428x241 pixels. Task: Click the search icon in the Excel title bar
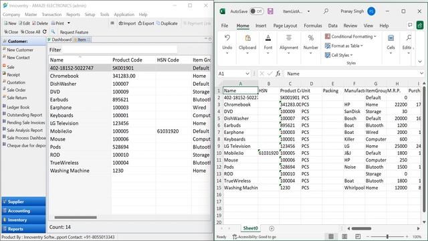[x=326, y=11]
